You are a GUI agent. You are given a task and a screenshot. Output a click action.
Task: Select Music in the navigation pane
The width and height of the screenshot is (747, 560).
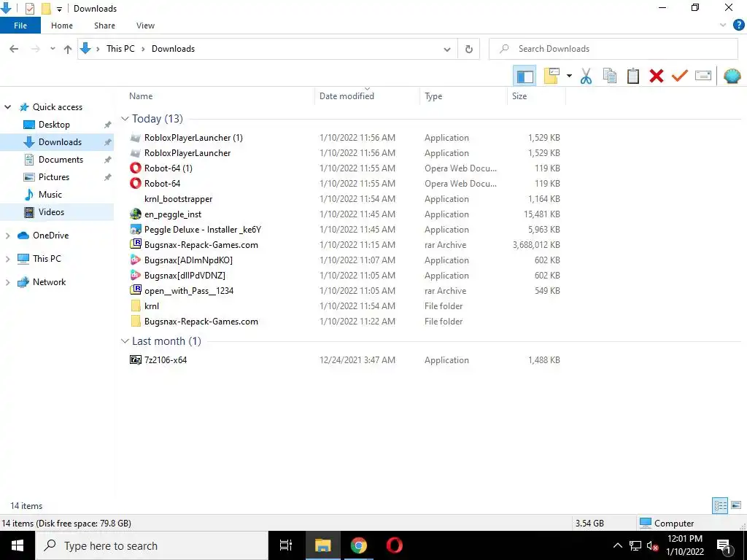coord(50,194)
